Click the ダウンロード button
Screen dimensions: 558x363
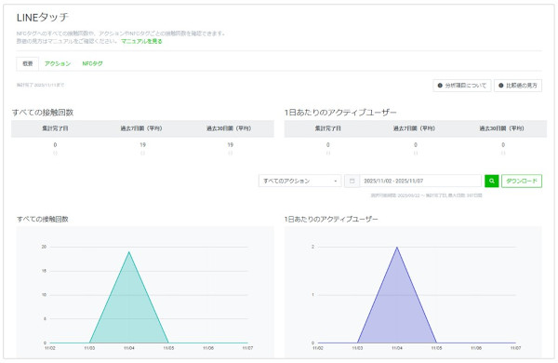pos(522,181)
